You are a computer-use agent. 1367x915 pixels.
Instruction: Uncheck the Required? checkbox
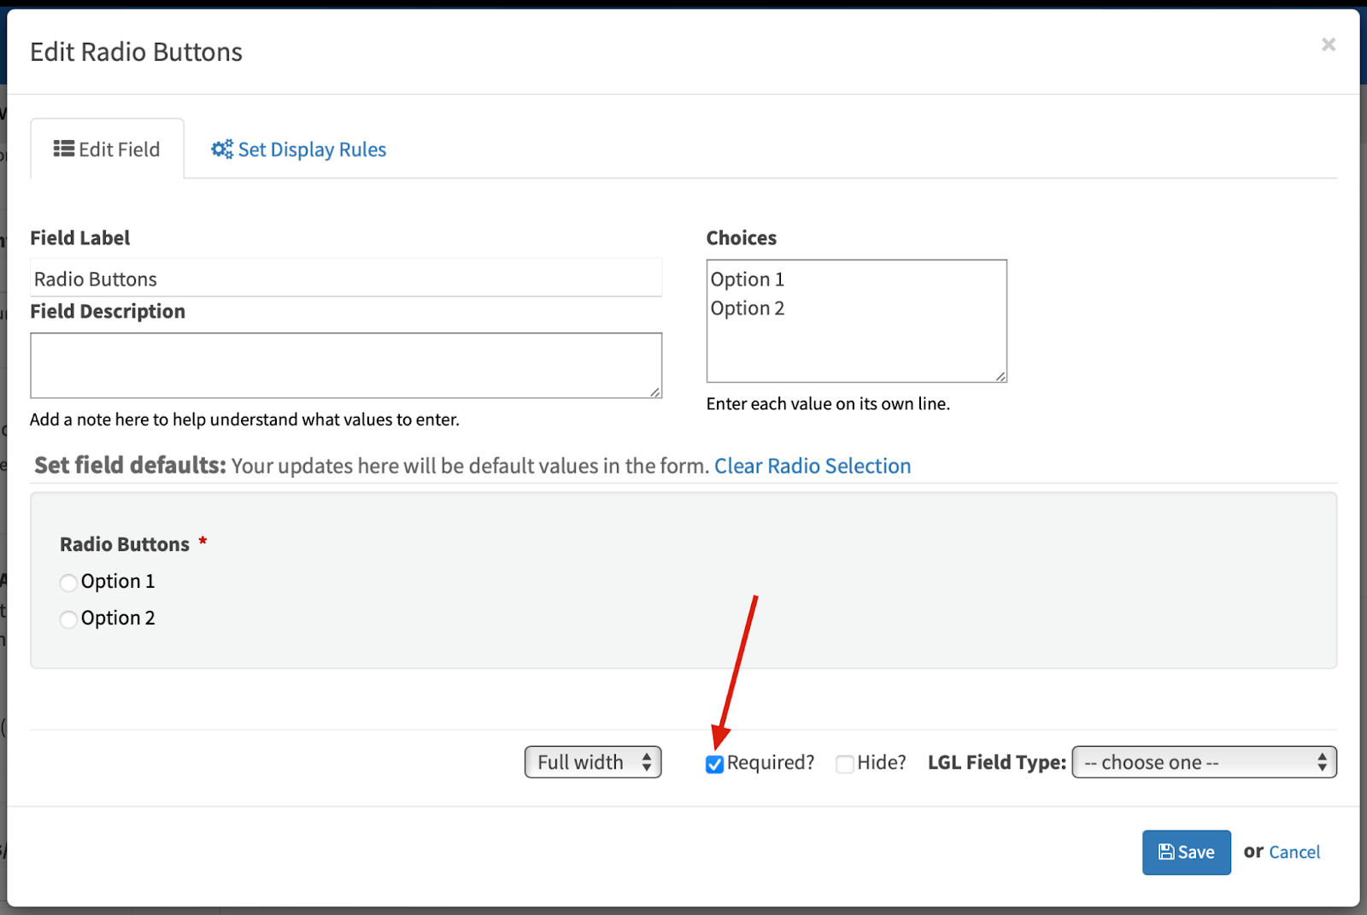point(715,764)
